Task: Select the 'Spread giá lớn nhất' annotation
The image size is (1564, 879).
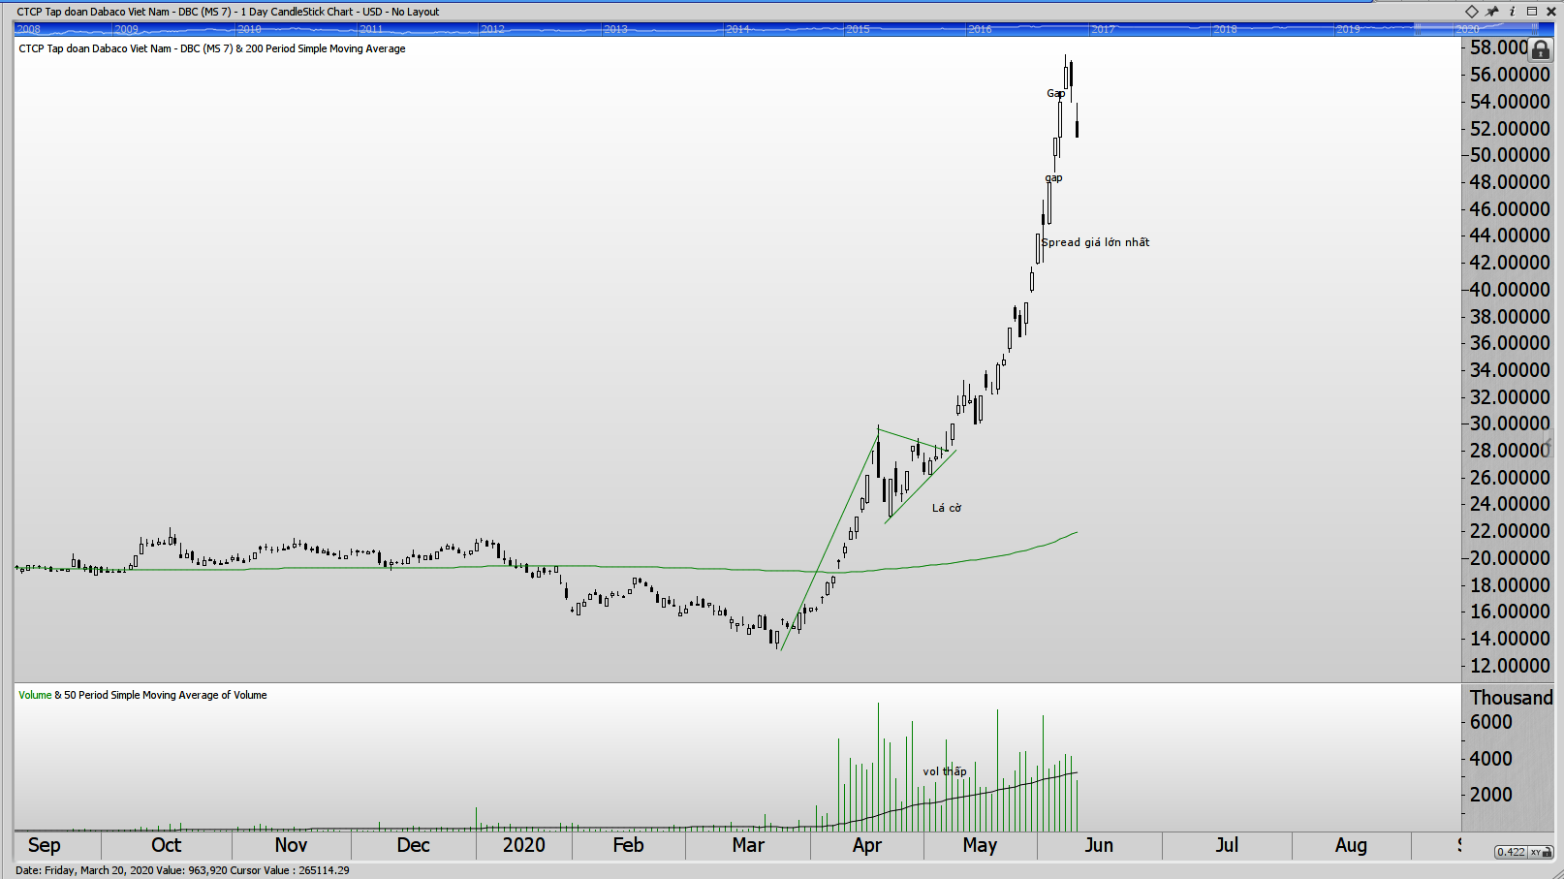Action: tap(1095, 242)
